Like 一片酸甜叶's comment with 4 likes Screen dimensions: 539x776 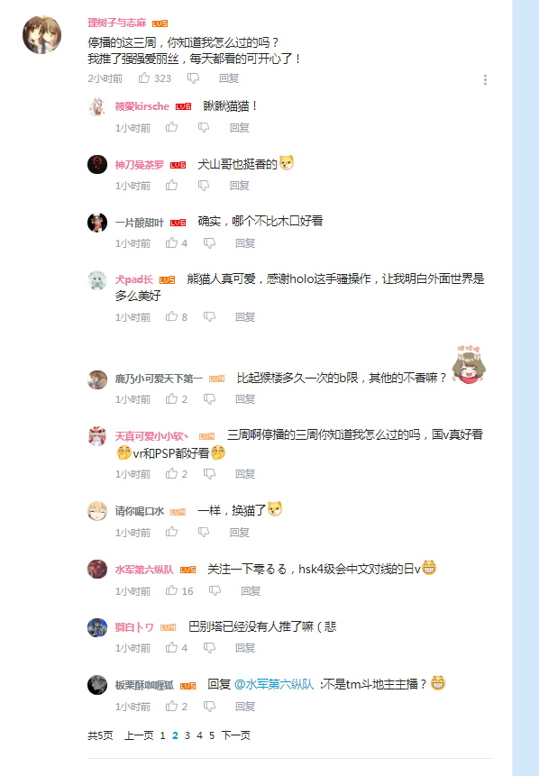click(x=171, y=242)
